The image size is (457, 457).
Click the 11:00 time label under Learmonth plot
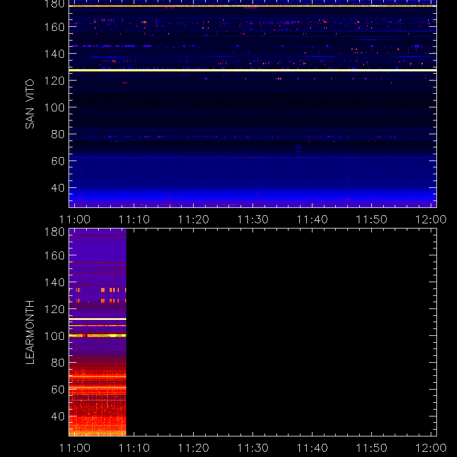tap(75, 448)
